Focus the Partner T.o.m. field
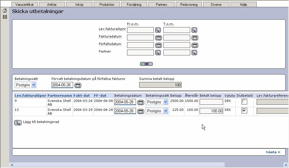 177,53
